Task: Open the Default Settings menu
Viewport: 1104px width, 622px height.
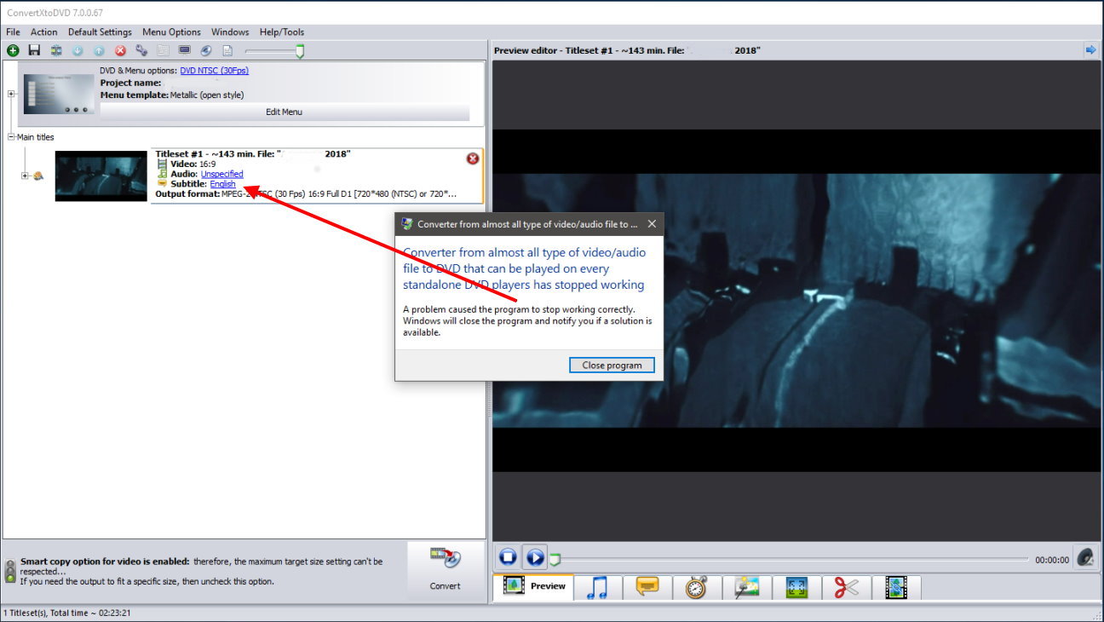Action: coord(100,32)
